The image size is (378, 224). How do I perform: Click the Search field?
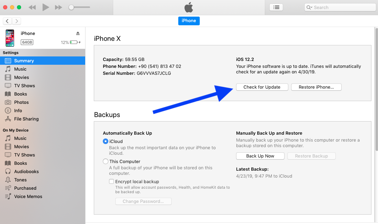click(x=340, y=7)
